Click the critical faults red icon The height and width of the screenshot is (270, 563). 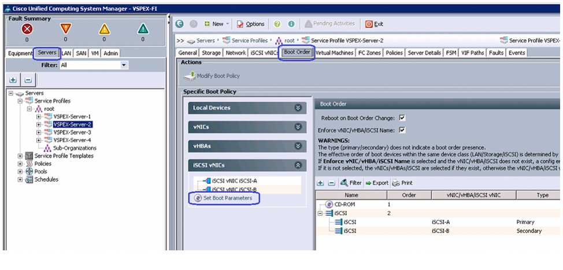pyautogui.click(x=27, y=29)
